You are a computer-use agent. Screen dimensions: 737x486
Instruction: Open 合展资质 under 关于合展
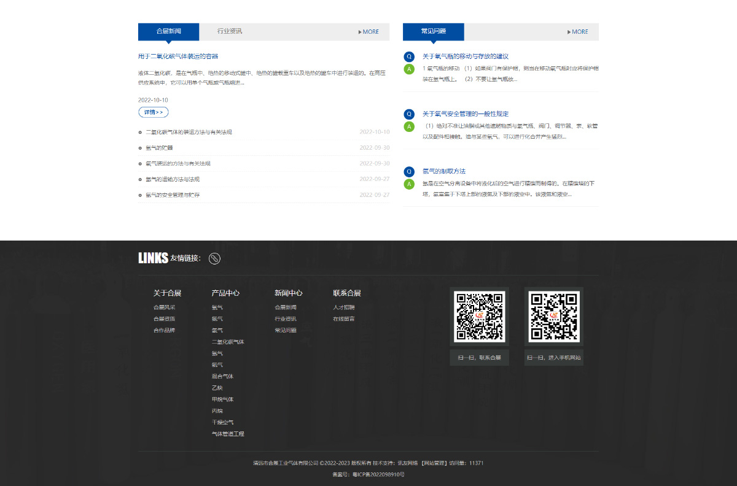(164, 319)
